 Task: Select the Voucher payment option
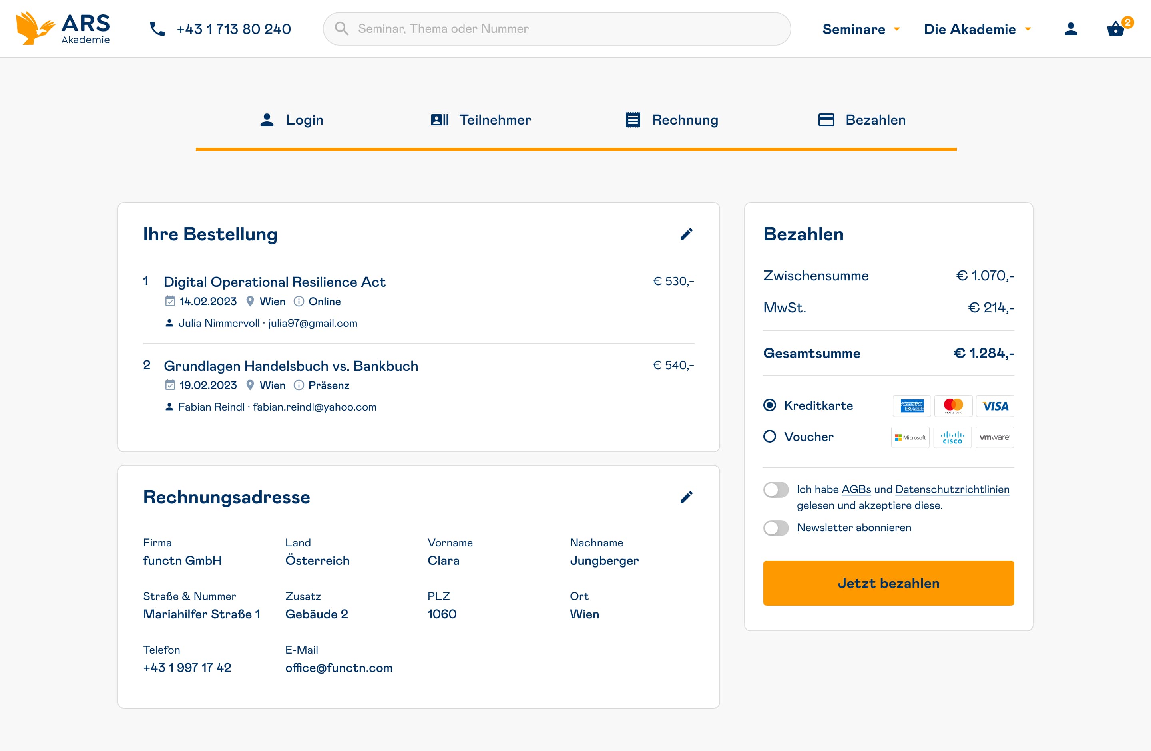click(x=769, y=437)
